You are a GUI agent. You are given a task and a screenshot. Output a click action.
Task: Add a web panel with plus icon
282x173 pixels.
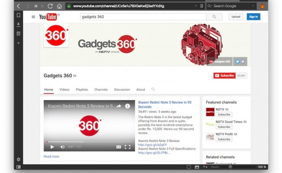18,43
